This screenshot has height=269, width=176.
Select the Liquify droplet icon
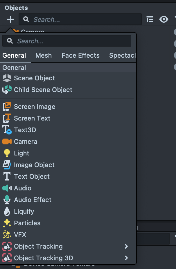[x=7, y=211]
